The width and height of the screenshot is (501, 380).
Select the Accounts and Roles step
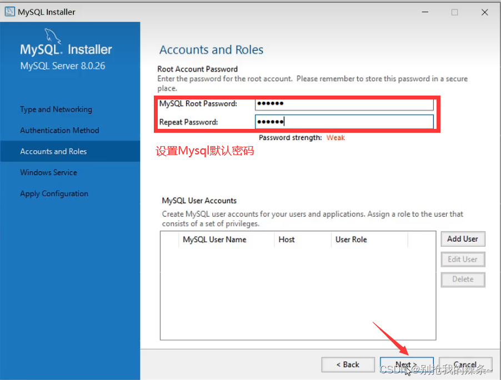point(70,151)
